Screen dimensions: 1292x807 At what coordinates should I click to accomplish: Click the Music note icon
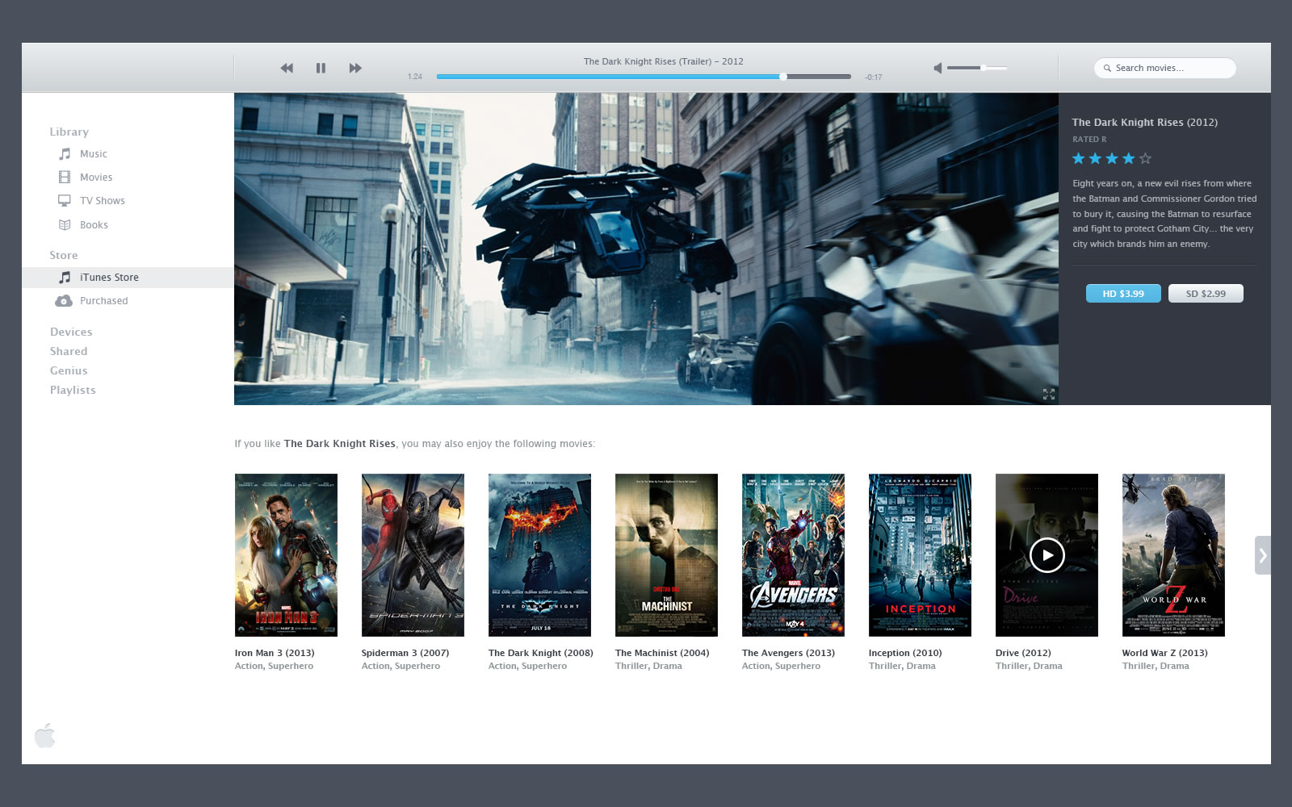click(65, 154)
